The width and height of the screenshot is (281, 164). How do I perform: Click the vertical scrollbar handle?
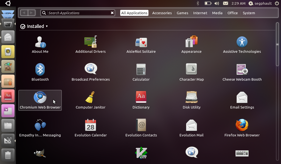click(x=277, y=44)
